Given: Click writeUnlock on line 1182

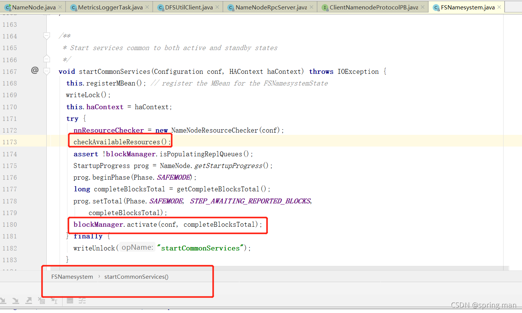Looking at the screenshot, I should (94, 248).
